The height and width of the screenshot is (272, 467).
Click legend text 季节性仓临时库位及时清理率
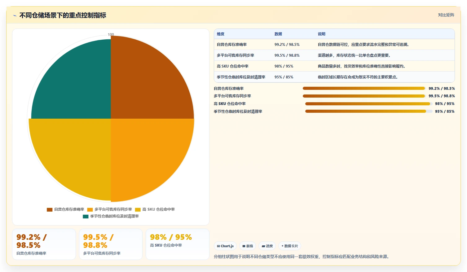[x=114, y=216]
